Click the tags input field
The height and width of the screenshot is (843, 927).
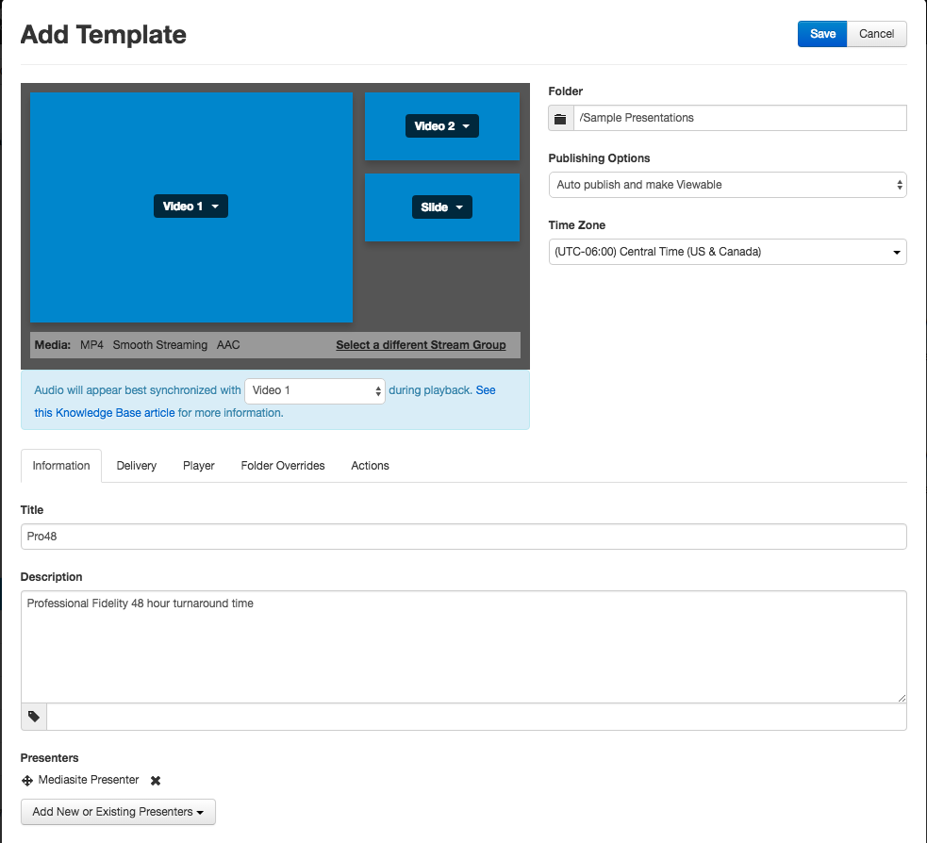tap(476, 717)
